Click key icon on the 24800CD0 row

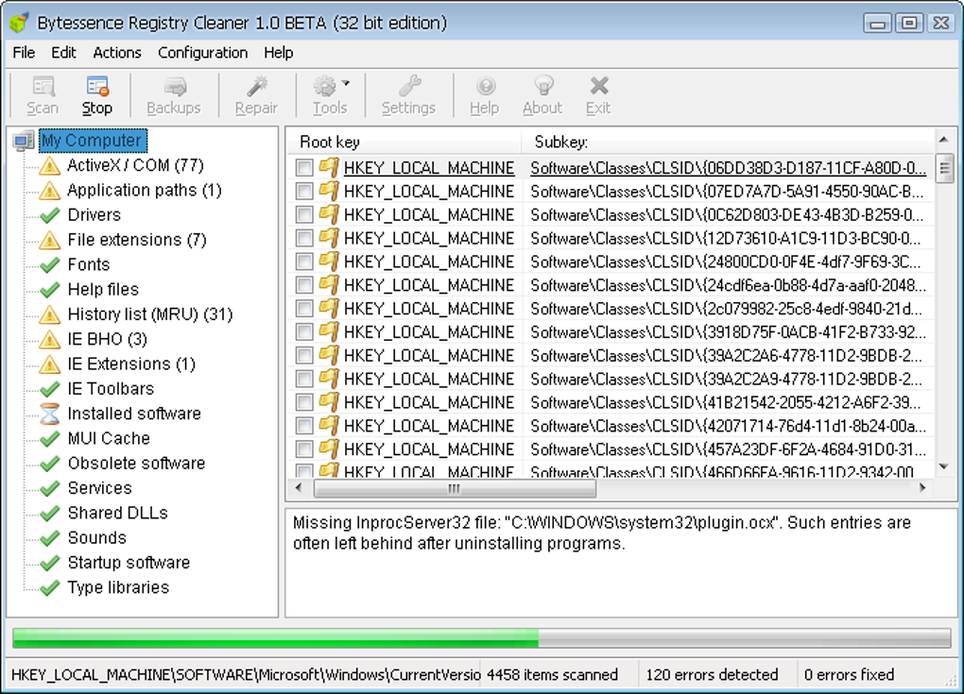pyautogui.click(x=329, y=261)
